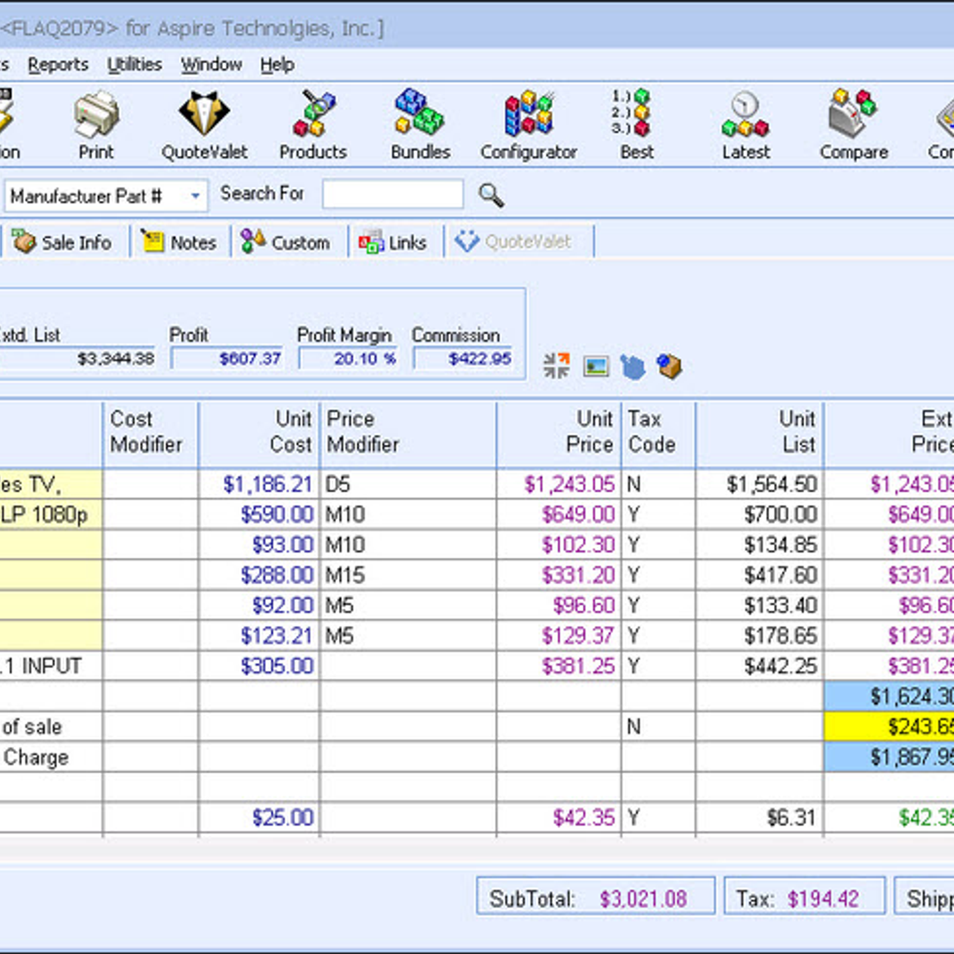Select the unit price cell $381.25
Image resolution: width=954 pixels, height=954 pixels.
[559, 665]
